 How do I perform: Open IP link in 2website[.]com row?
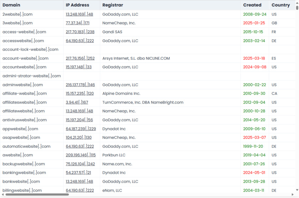coord(79,14)
